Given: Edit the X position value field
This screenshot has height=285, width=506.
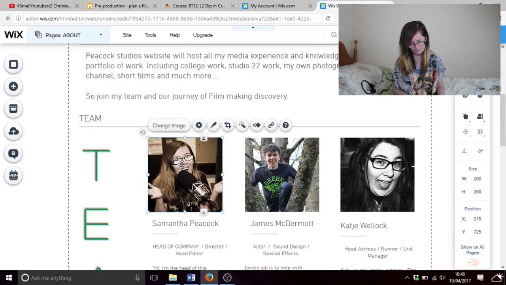Looking at the screenshot, I should pyautogui.click(x=478, y=218).
